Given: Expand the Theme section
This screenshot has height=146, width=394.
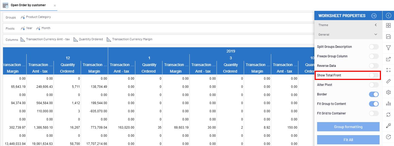Looking at the screenshot, I should pyautogui.click(x=376, y=25).
